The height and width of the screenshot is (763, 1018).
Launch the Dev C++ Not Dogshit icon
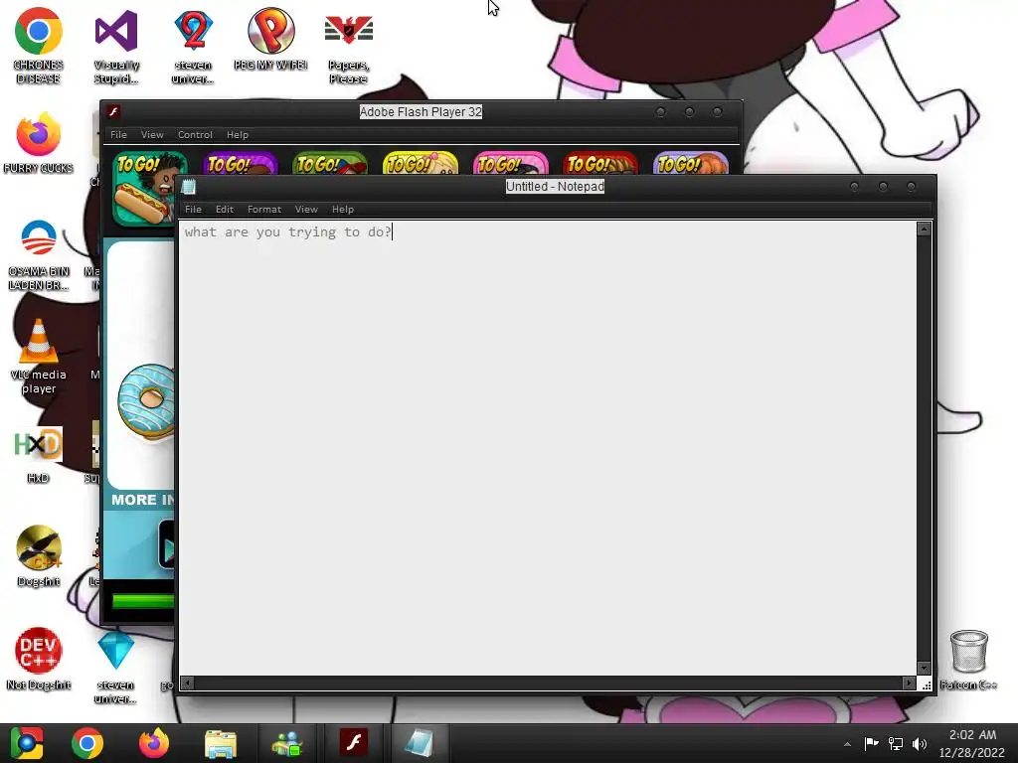click(39, 659)
